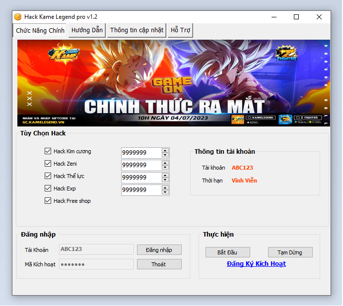Toggle the Hack Kim cương checkbox

pyautogui.click(x=48, y=151)
